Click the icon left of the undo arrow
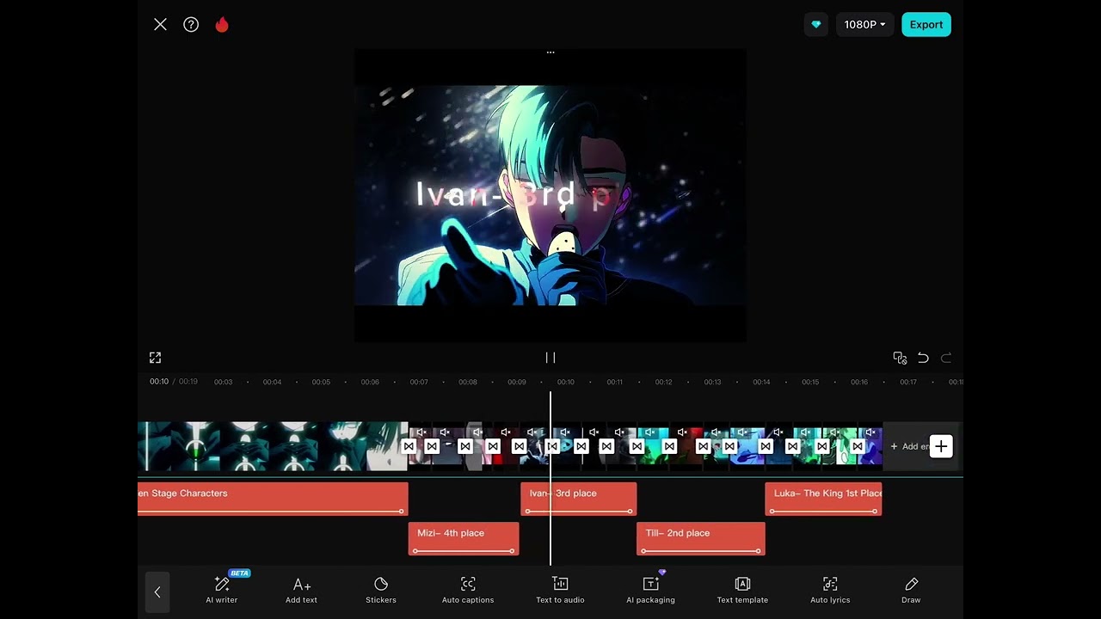This screenshot has width=1101, height=619. [x=900, y=358]
